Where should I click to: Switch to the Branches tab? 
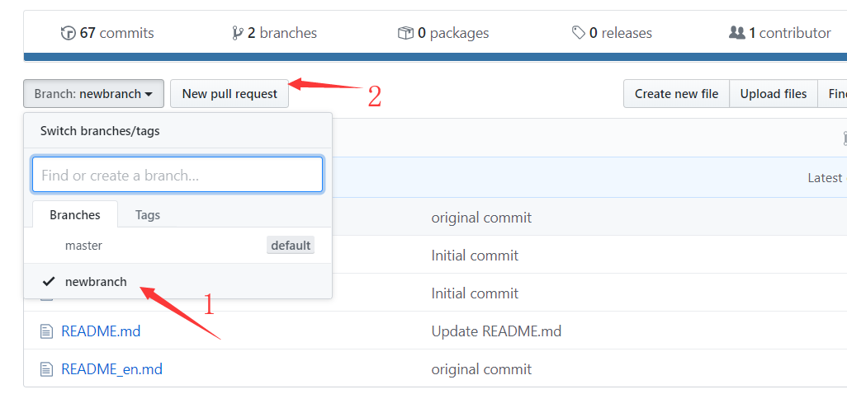pyautogui.click(x=75, y=215)
